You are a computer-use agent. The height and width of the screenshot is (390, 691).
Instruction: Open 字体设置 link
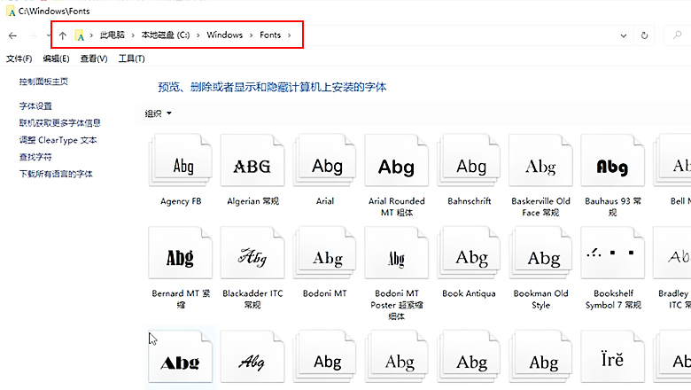click(x=35, y=106)
